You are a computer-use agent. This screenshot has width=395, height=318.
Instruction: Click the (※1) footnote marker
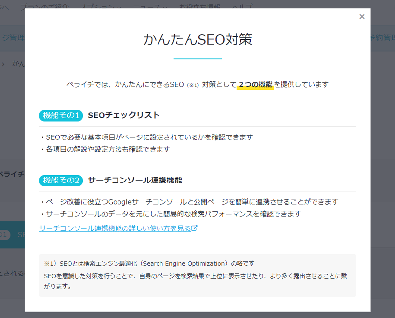pos(193,85)
